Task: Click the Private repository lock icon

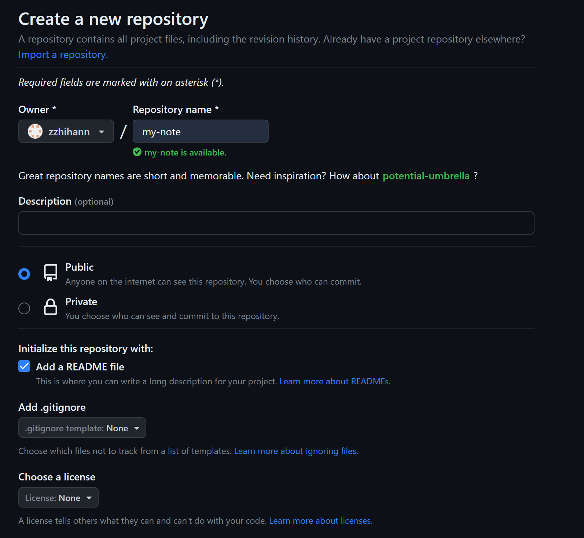Action: coord(51,307)
